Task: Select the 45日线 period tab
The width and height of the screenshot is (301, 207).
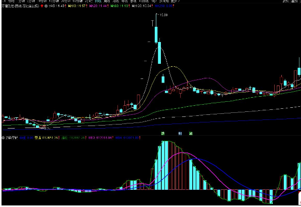Action: (144, 1)
